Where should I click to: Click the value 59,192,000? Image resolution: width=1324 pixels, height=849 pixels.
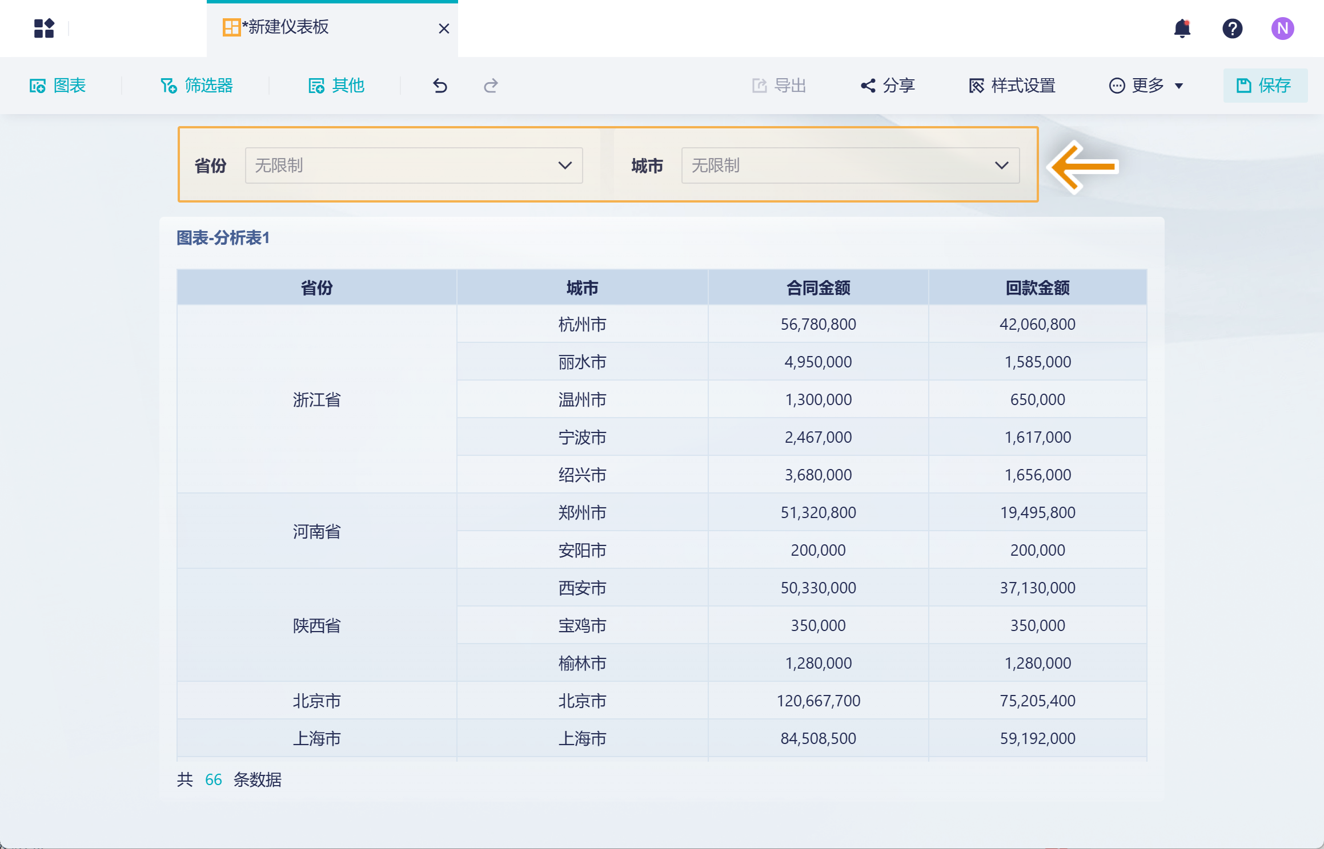pyautogui.click(x=1037, y=738)
